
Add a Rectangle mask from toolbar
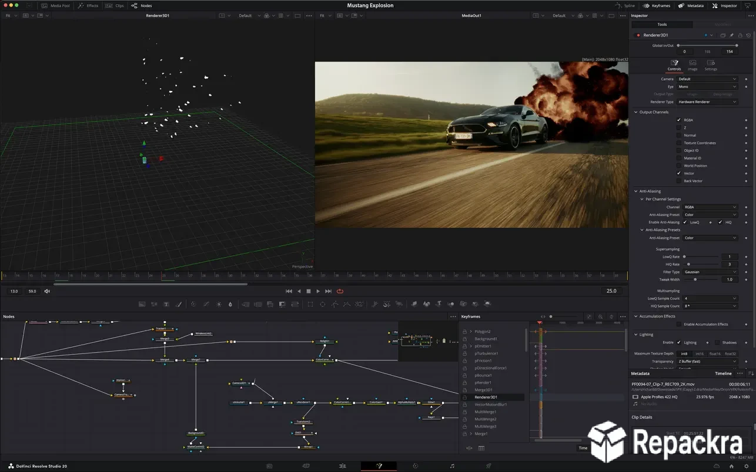[310, 304]
